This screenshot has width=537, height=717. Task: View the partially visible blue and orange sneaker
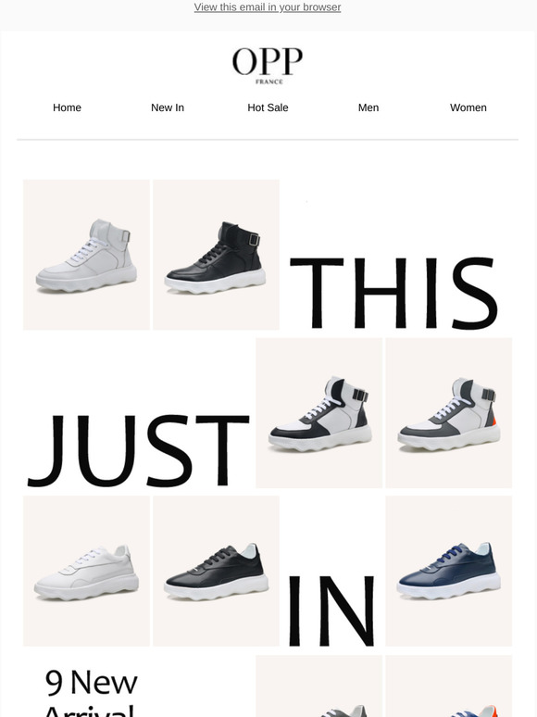(449, 686)
